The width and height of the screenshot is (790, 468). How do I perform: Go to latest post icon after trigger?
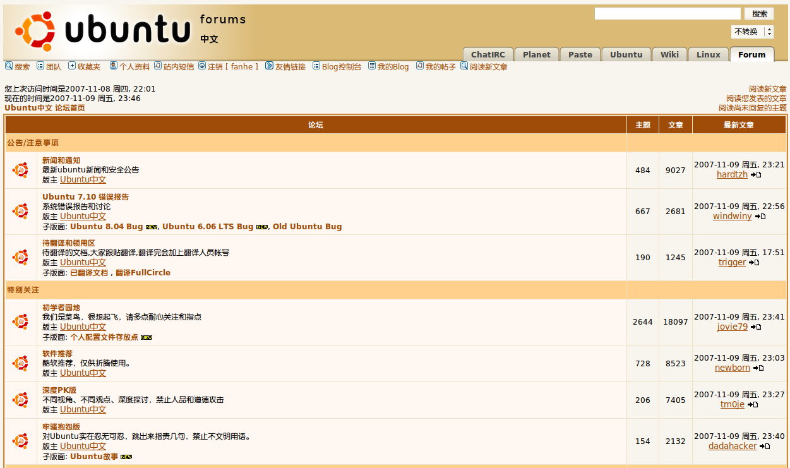coord(754,263)
